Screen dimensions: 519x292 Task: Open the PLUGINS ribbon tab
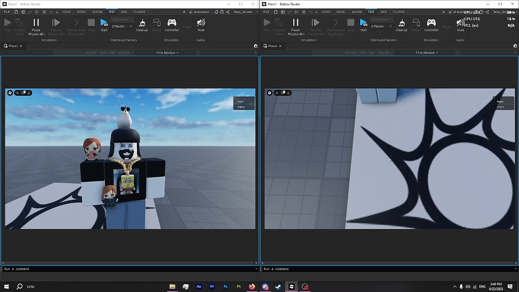click(139, 12)
